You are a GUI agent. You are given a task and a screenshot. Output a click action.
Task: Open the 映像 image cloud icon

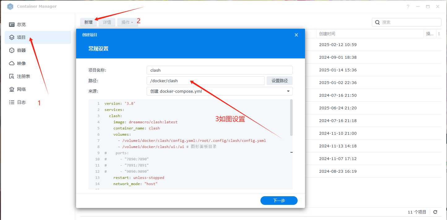pos(12,63)
